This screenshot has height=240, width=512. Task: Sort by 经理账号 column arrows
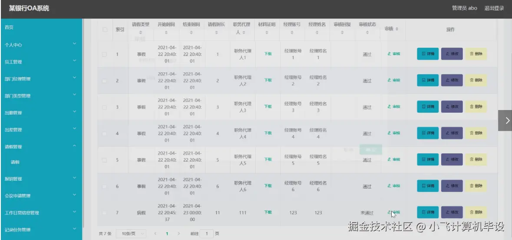pyautogui.click(x=292, y=32)
